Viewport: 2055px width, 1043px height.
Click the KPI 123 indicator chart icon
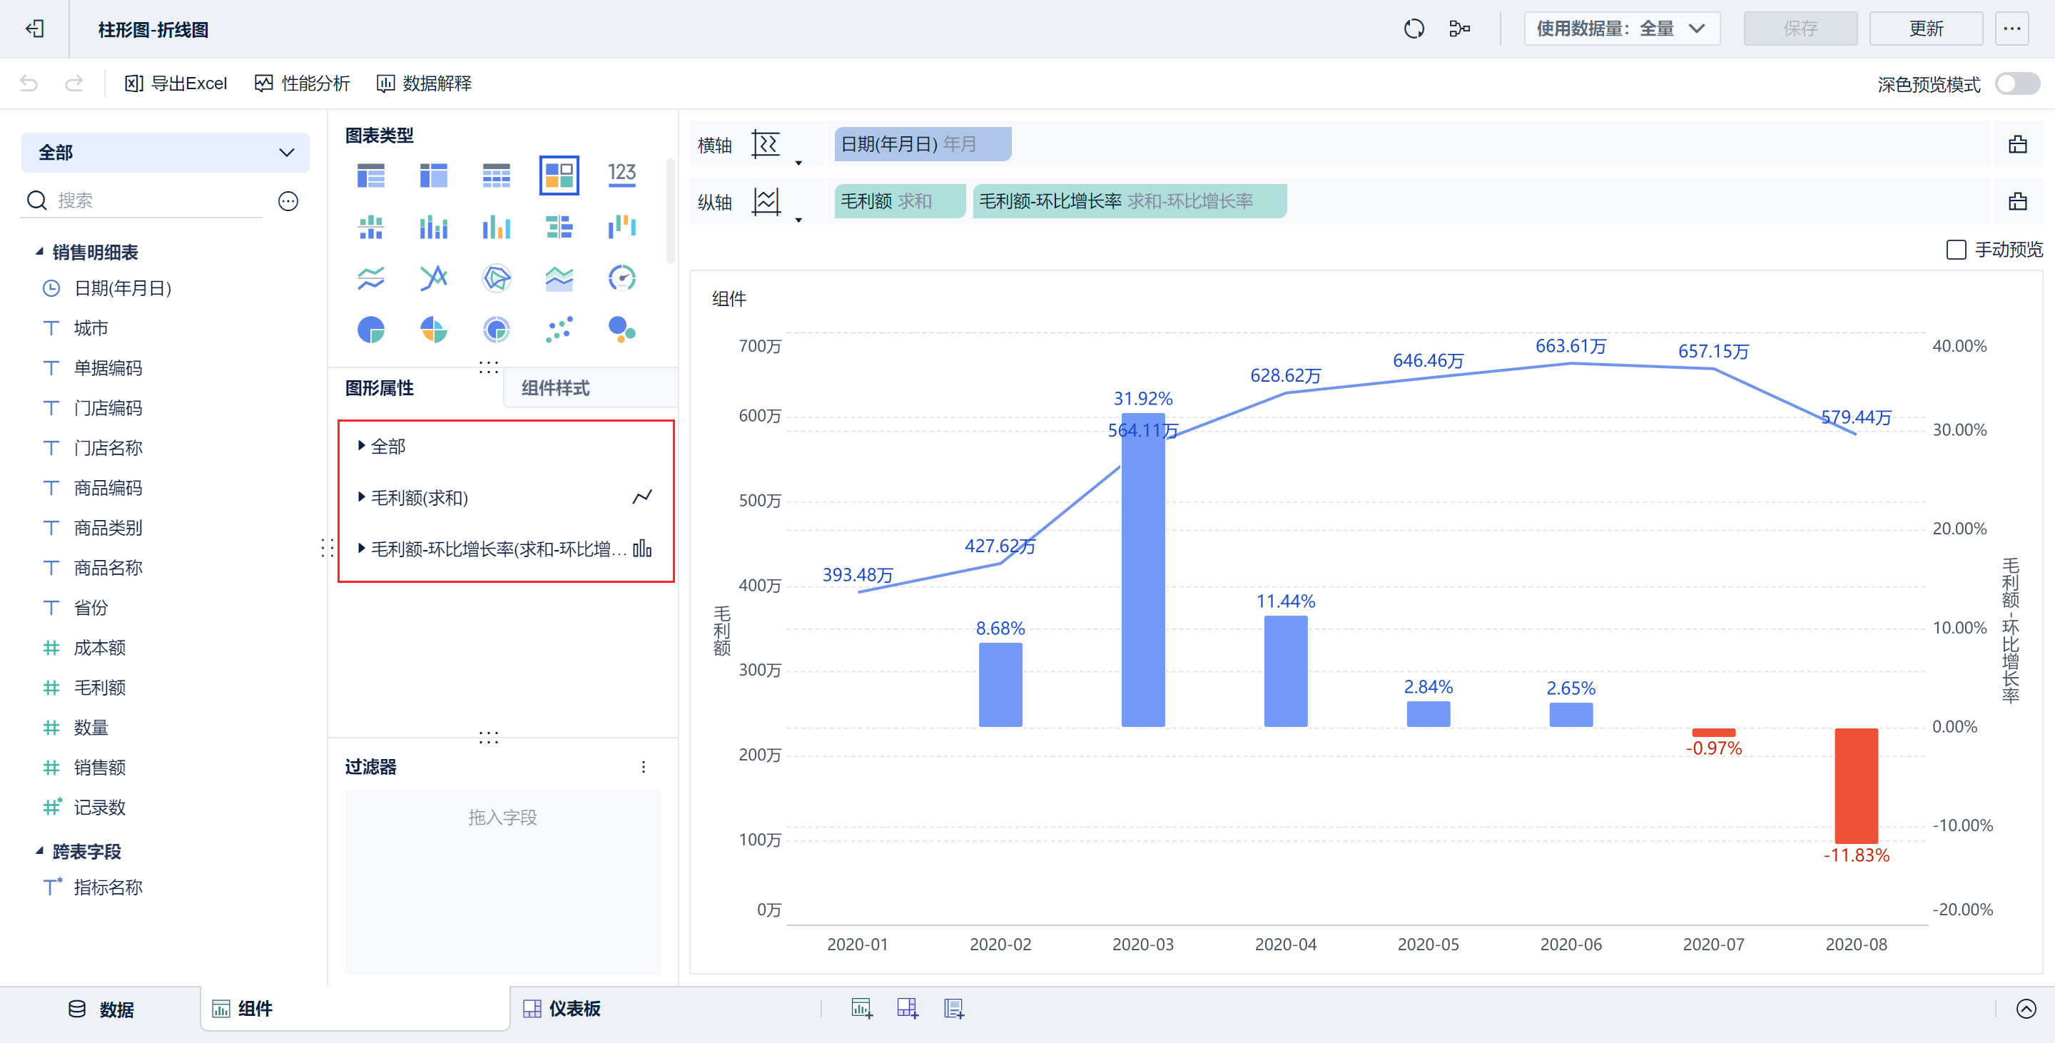[621, 175]
